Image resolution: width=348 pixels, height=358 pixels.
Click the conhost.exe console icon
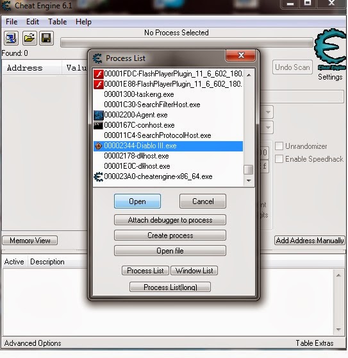point(99,125)
